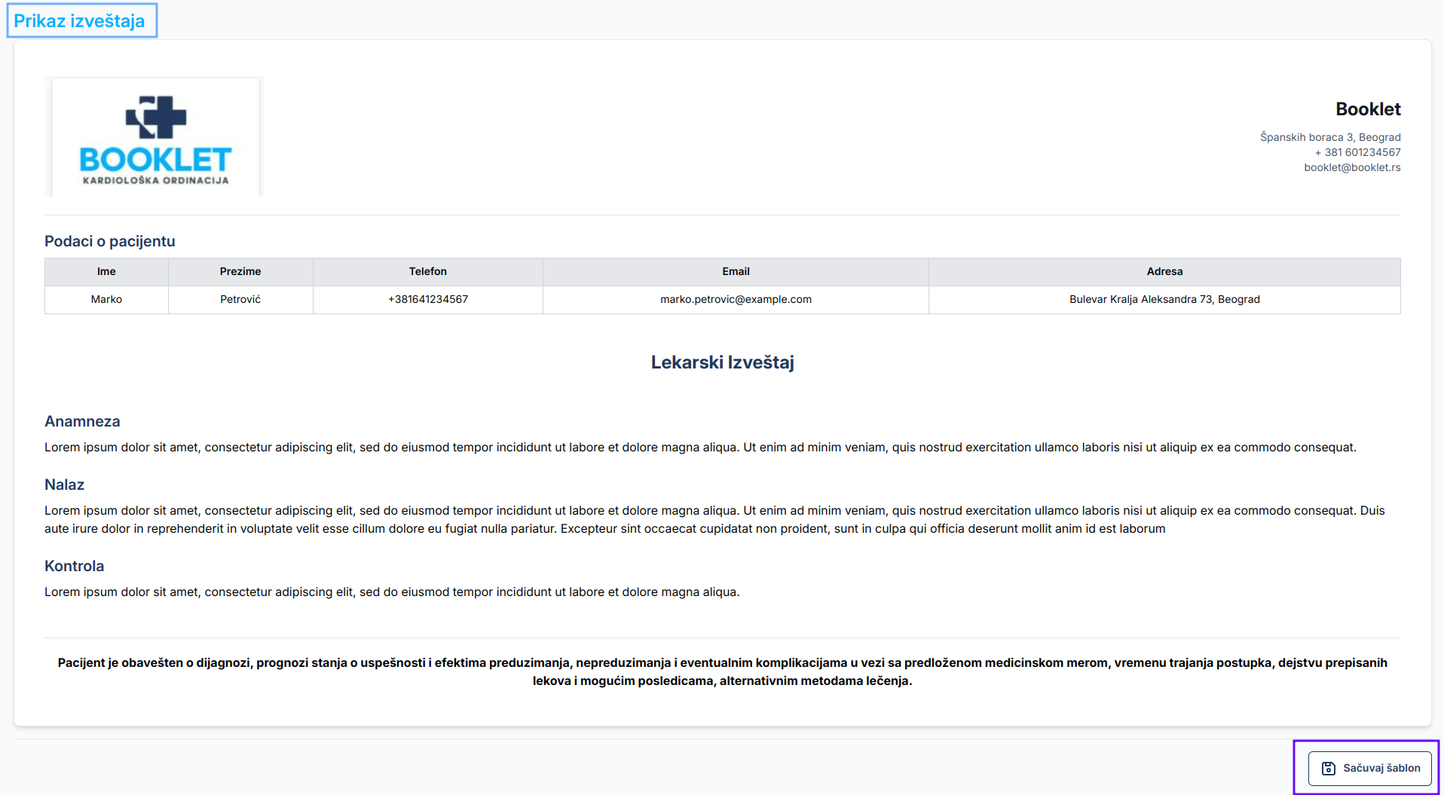The image size is (1444, 795).
Task: Select the Prikaz izveštaja title
Action: (80, 21)
